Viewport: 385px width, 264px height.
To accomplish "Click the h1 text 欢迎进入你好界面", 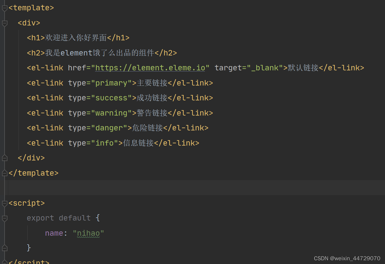I will [76, 38].
